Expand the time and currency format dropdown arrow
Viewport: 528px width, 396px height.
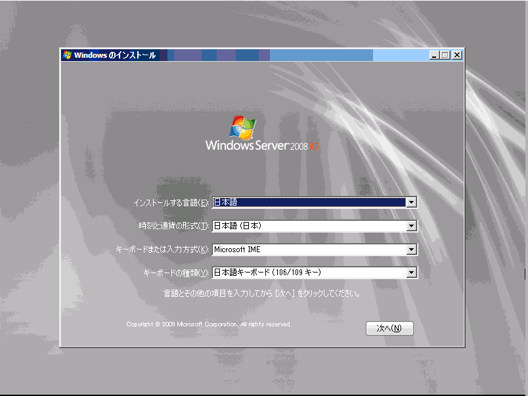click(411, 226)
